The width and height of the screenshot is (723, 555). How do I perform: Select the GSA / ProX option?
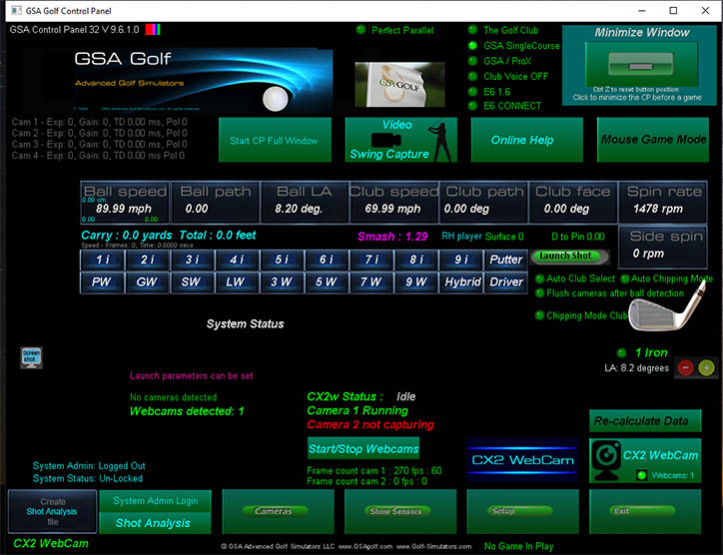472,61
